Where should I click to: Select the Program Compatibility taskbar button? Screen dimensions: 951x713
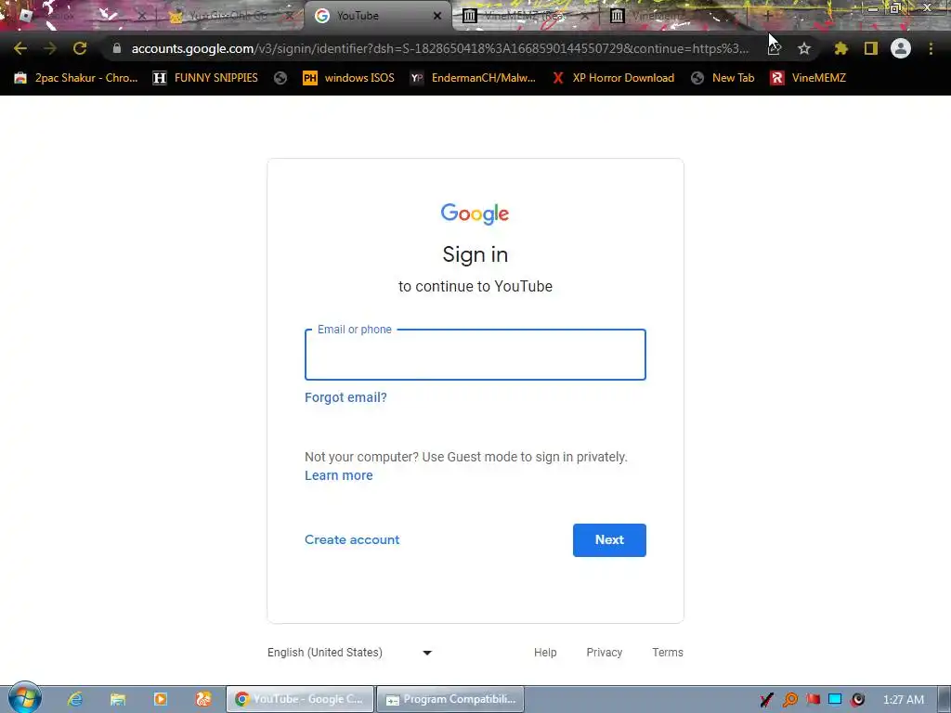[x=450, y=699]
